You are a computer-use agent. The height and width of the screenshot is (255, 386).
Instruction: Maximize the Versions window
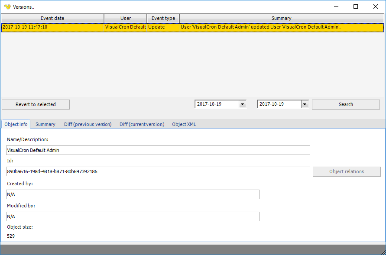click(x=356, y=6)
